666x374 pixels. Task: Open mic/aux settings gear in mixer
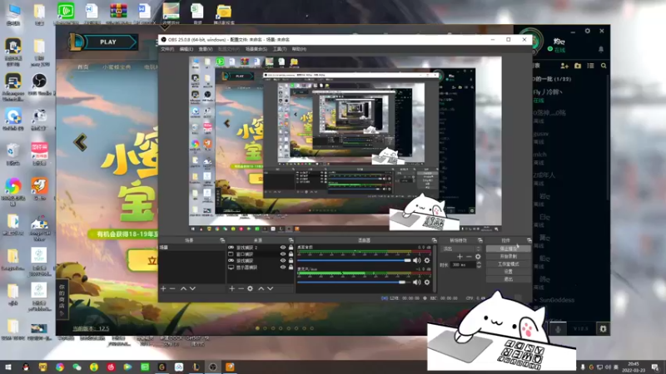(427, 282)
